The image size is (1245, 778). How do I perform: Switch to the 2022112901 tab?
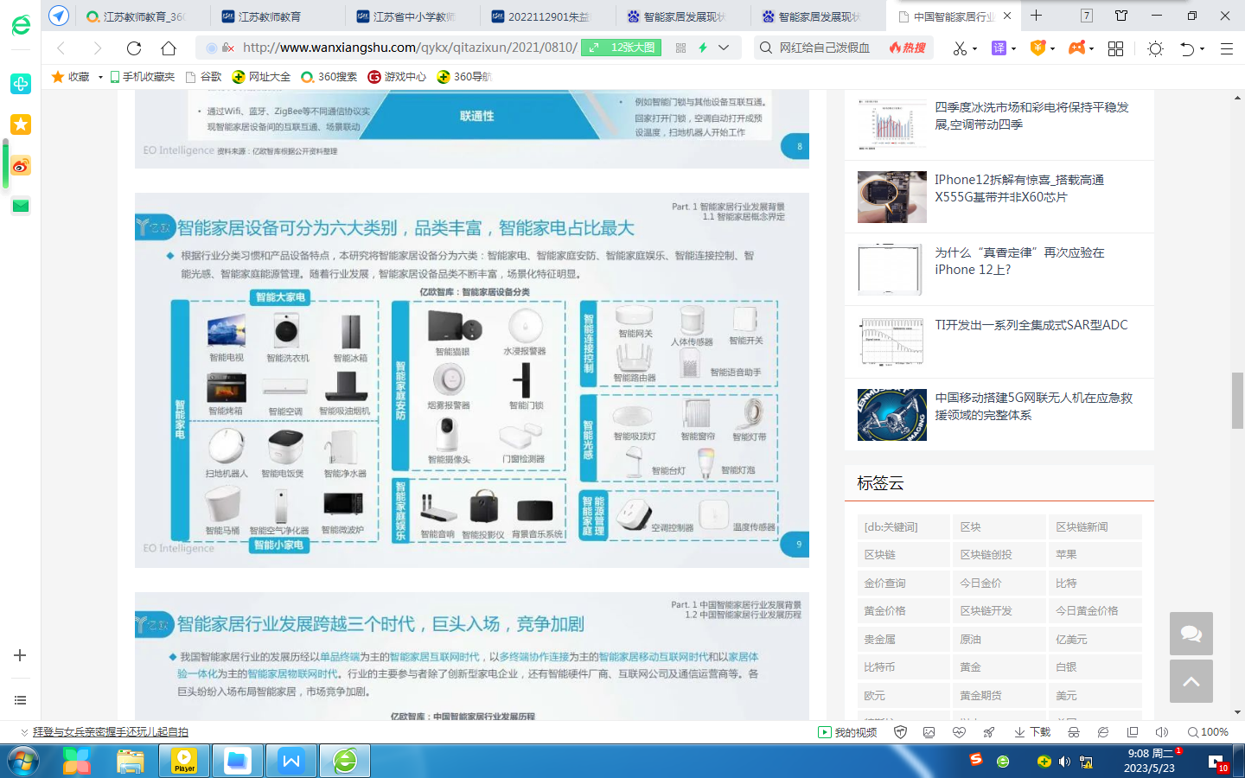point(541,16)
